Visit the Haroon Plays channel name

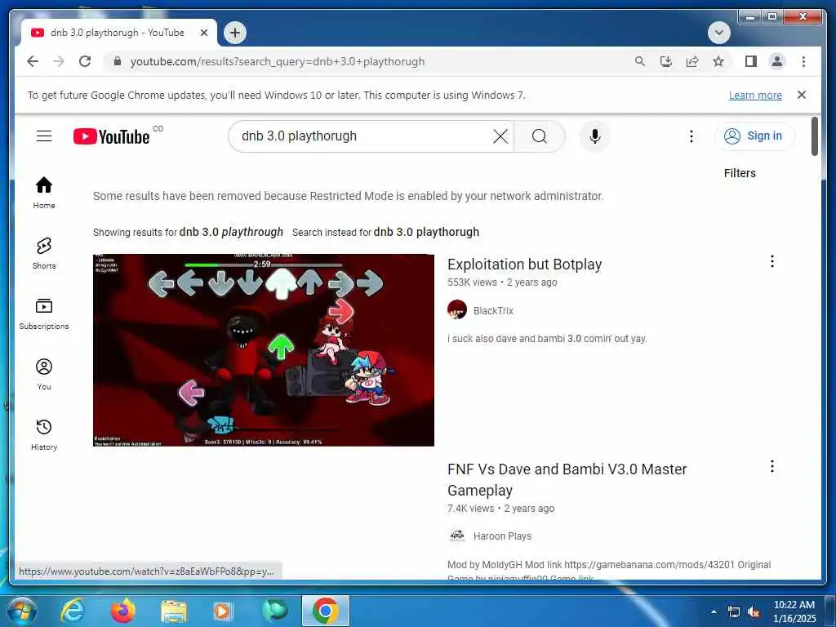[502, 536]
